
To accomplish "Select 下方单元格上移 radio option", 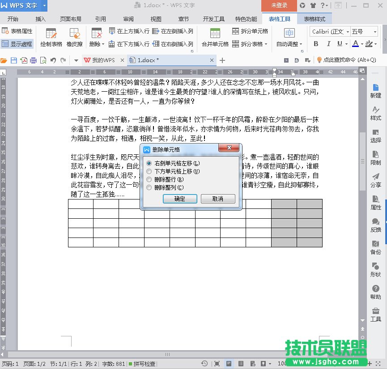I will point(149,171).
